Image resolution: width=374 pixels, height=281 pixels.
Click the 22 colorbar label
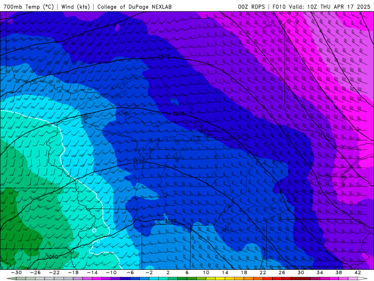coord(263,273)
